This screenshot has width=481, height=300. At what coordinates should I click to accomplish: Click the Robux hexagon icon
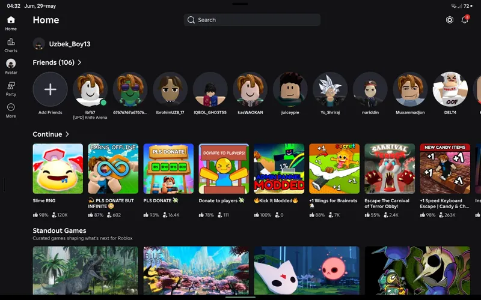[x=449, y=20]
